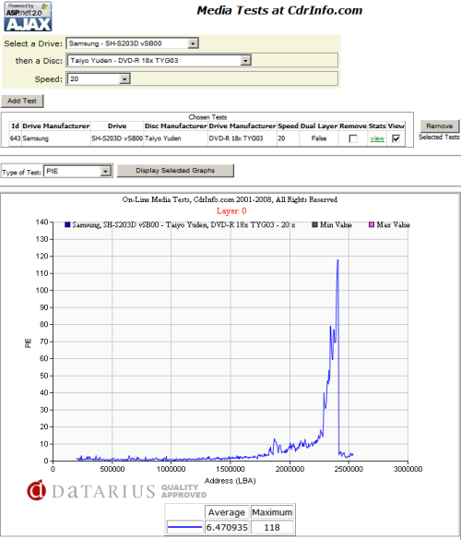Image resolution: width=461 pixels, height=540 pixels.
Task: Click the Datarius Quality Approved logo
Action: 117,490
